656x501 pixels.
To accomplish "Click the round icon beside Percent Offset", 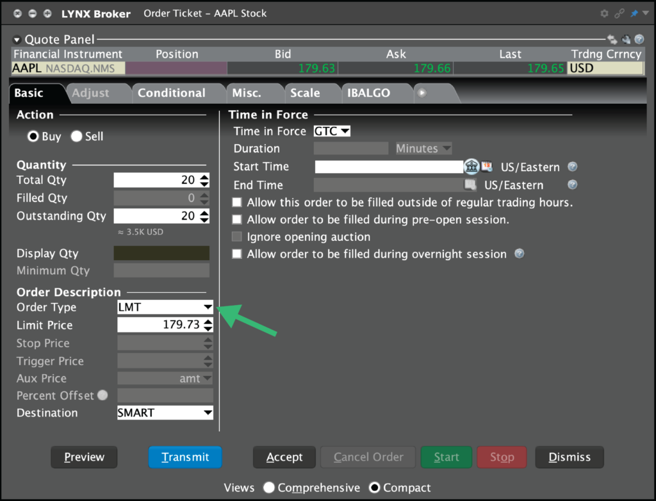I will [x=102, y=395].
